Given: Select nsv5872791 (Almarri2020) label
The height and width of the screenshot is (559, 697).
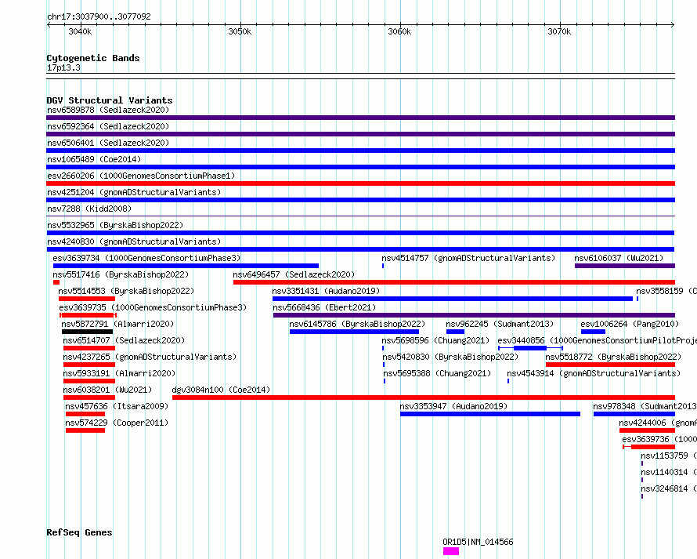Looking at the screenshot, I should (x=117, y=324).
